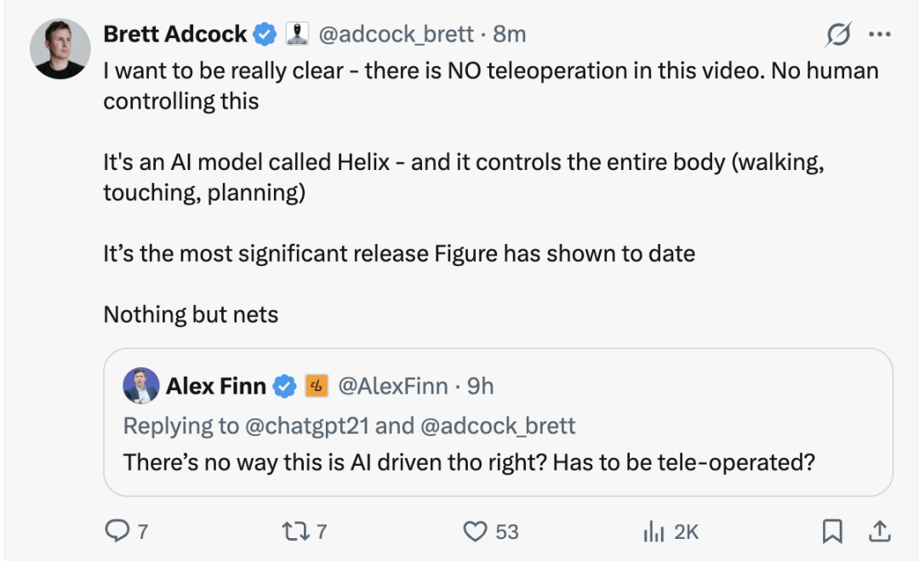Click the Grok explain-post icon
919x561 pixels.
(x=838, y=35)
